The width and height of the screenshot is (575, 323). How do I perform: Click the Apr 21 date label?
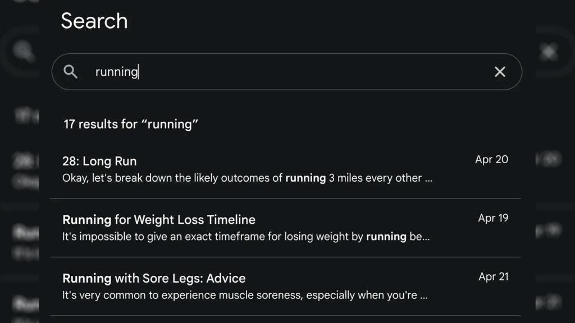coord(493,276)
